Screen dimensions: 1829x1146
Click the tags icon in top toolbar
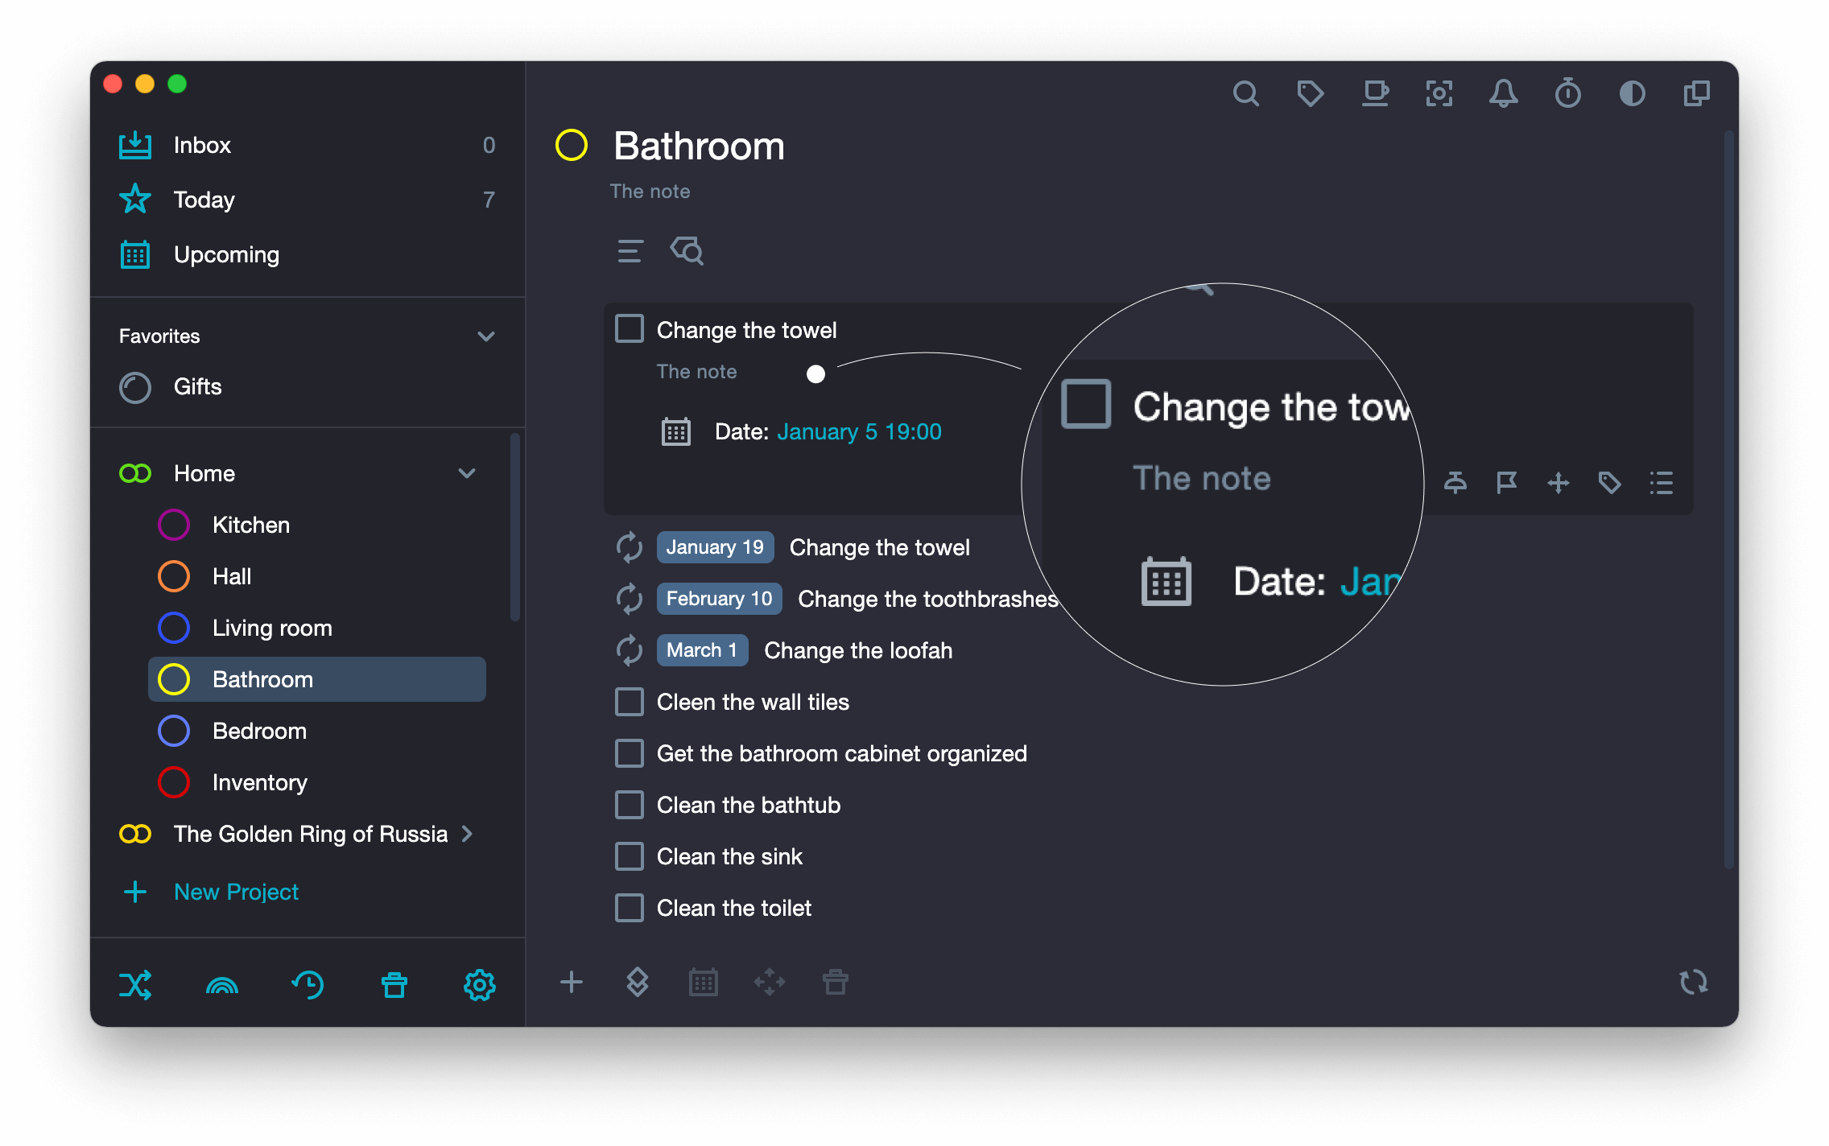(x=1310, y=94)
